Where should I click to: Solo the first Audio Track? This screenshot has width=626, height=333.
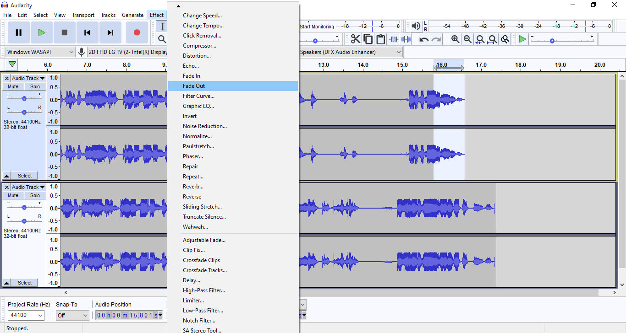point(35,86)
